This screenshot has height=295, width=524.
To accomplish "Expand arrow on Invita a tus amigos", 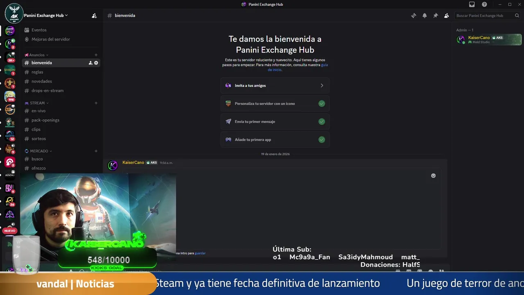I will [x=322, y=86].
